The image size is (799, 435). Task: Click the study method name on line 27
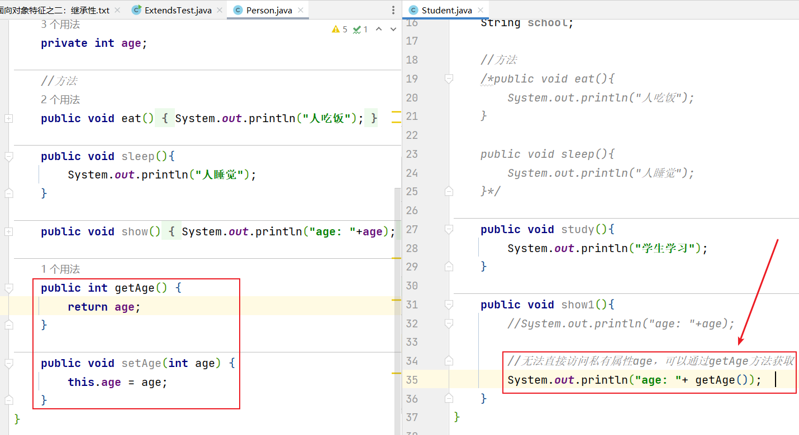click(578, 229)
